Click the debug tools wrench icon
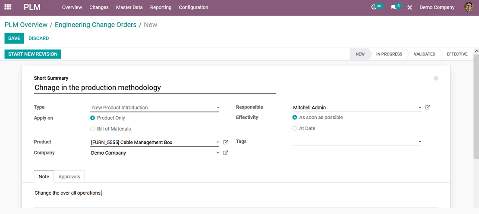The height and width of the screenshot is (214, 479). point(410,7)
